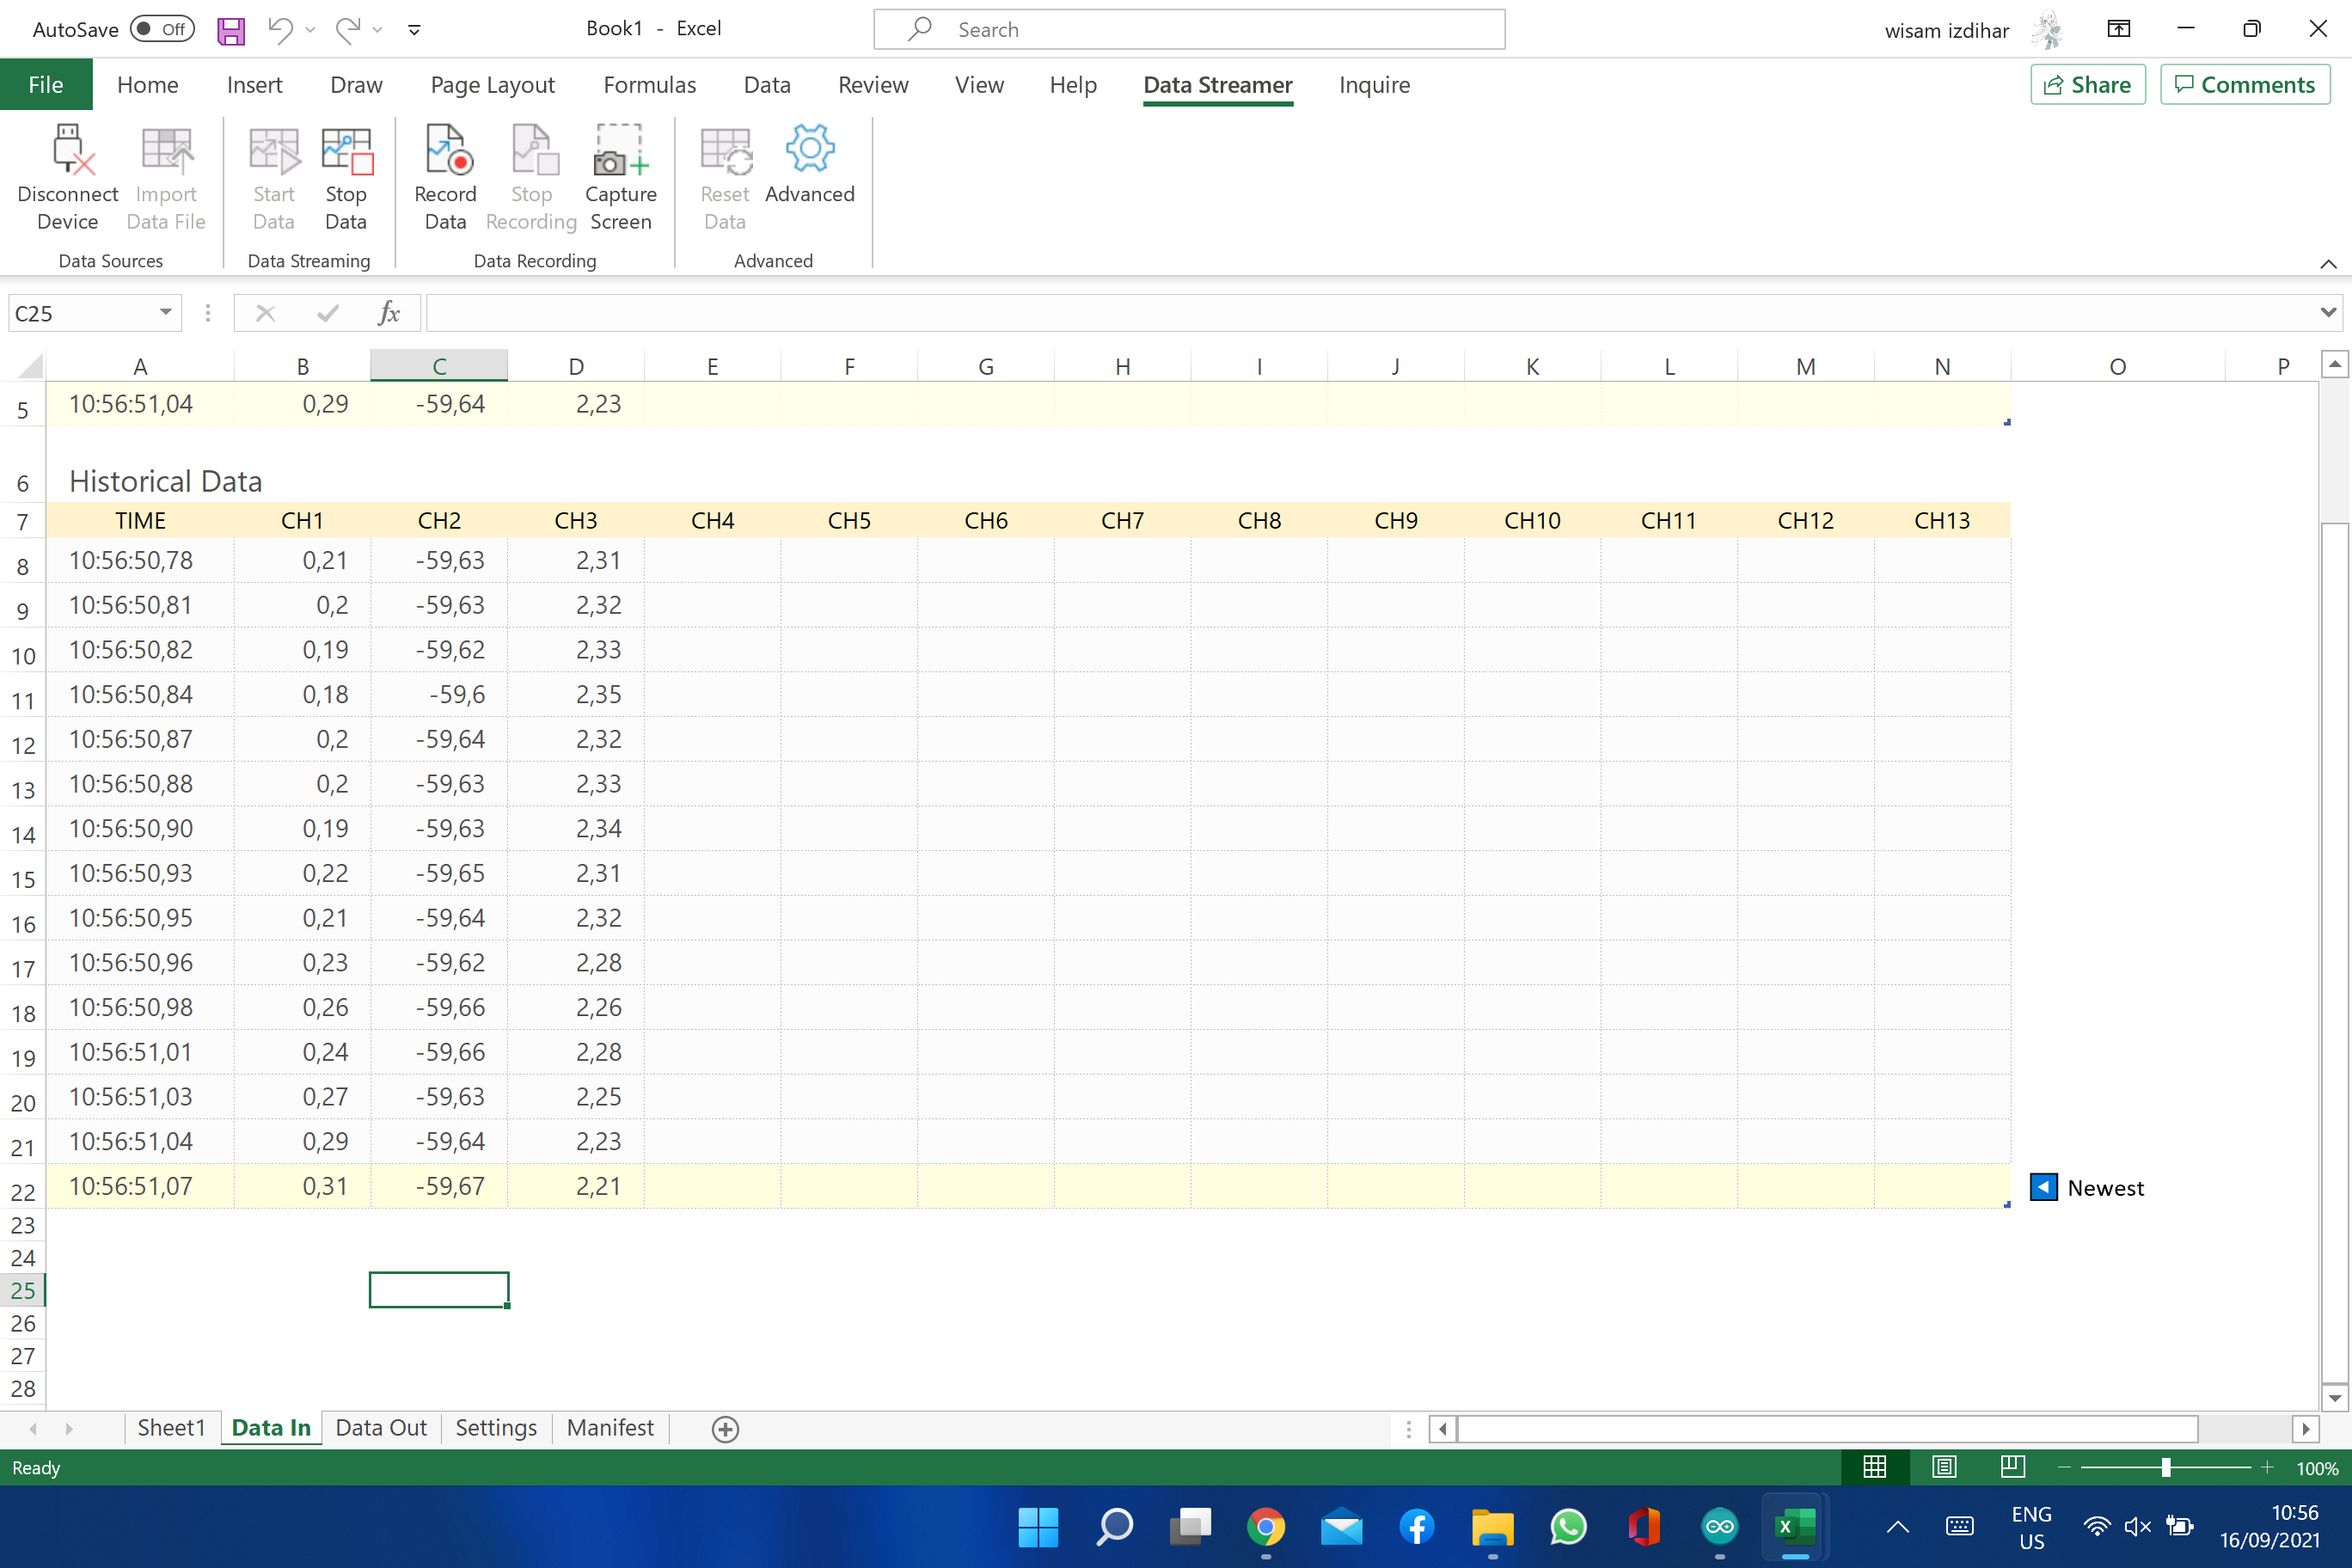The height and width of the screenshot is (1568, 2352).
Task: Click the Stop Data streaming icon
Action: 346,150
